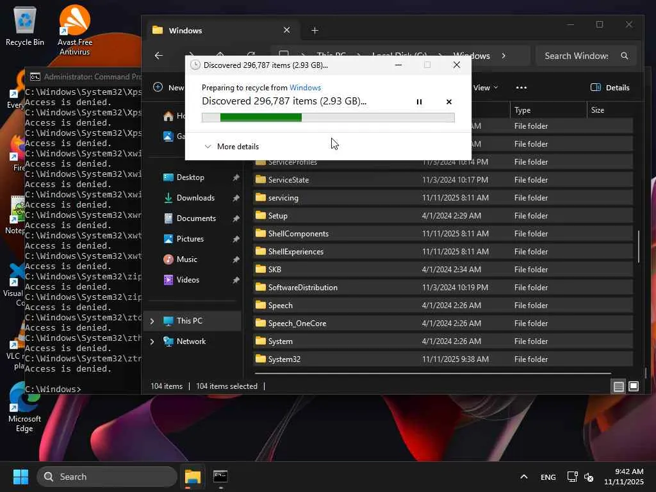Expand the This PC tree node
Image resolution: width=656 pixels, height=492 pixels.
(x=152, y=322)
